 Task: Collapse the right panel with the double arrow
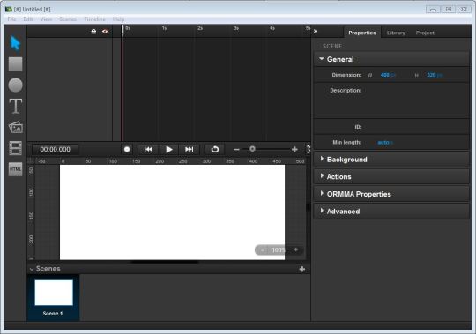(316, 31)
